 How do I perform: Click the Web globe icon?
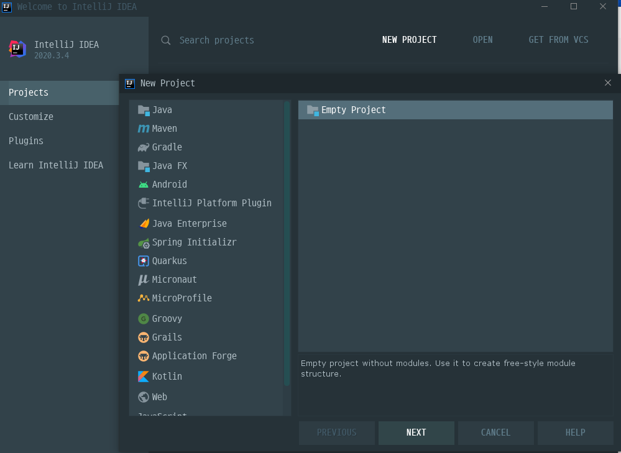(144, 397)
